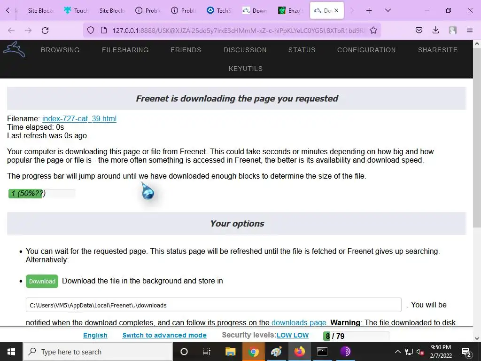Click the 8 / 79 progress indicator

(356, 336)
